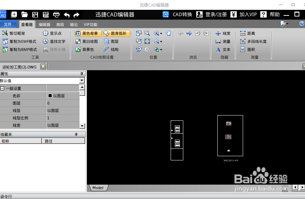Viewport: 305px width, 199px height.
Task: Select the Model layout tab
Action: [x=98, y=188]
